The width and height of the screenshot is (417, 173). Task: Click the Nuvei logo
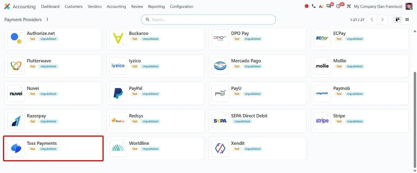click(x=16, y=93)
